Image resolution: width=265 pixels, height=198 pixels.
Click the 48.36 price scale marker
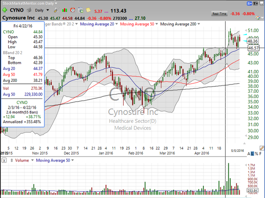pos(253,41)
